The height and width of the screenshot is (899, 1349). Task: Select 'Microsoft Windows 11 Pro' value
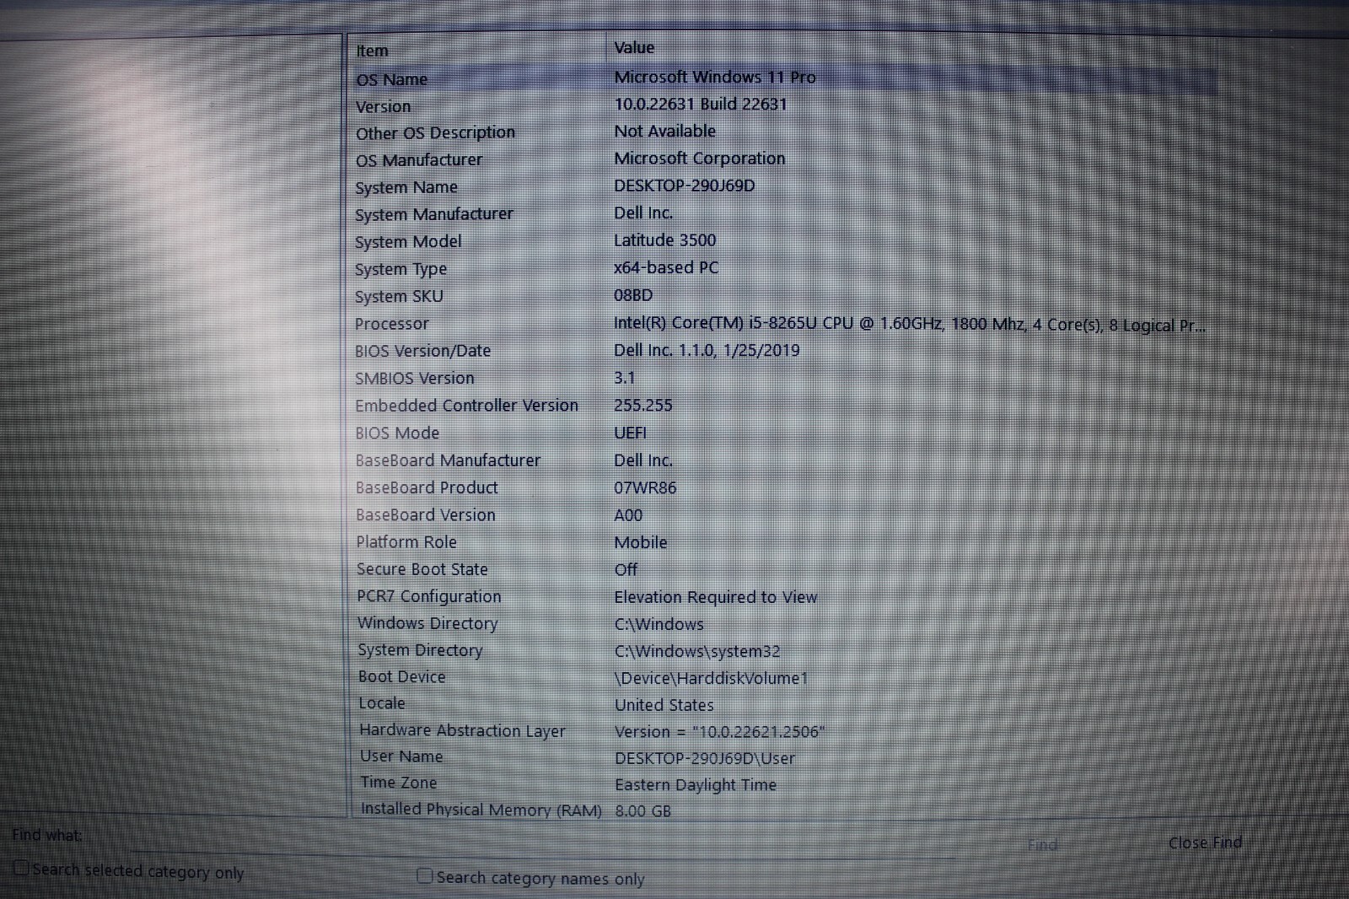click(x=715, y=77)
